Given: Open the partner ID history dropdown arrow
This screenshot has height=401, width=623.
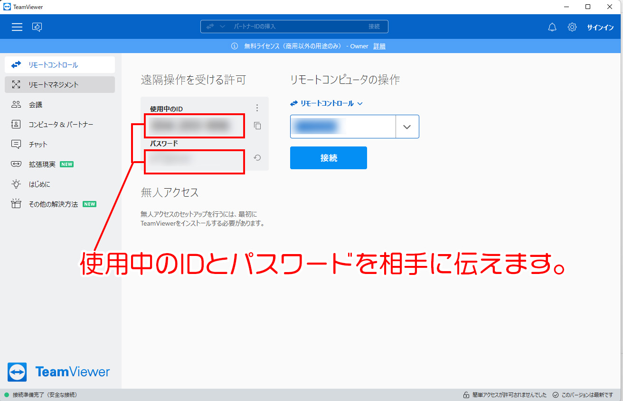Looking at the screenshot, I should click(407, 127).
